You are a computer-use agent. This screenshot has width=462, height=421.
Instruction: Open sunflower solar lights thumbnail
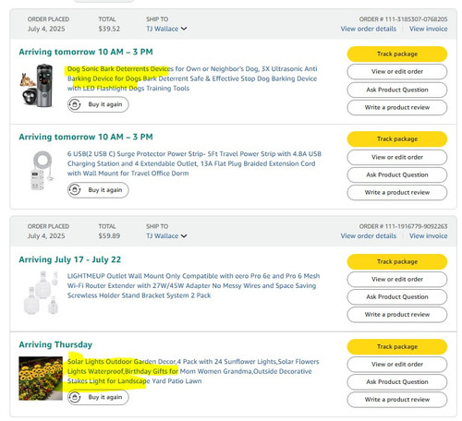point(41,379)
